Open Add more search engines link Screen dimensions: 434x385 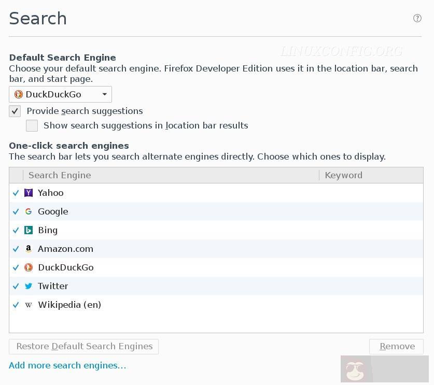[67, 365]
